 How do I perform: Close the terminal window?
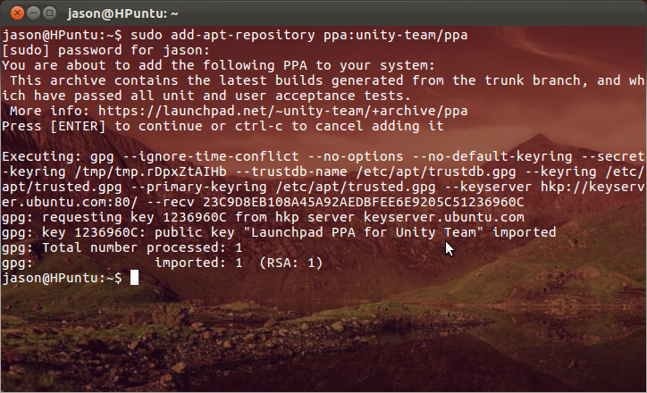[12, 13]
